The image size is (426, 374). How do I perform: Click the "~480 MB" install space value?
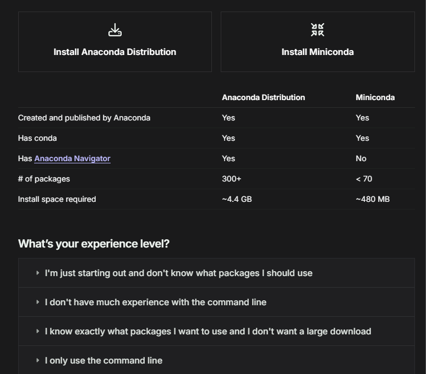pos(373,199)
